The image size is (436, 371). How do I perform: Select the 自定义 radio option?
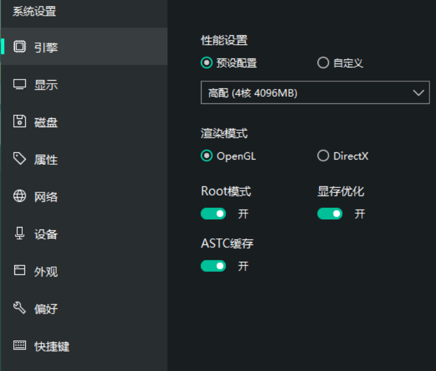323,63
